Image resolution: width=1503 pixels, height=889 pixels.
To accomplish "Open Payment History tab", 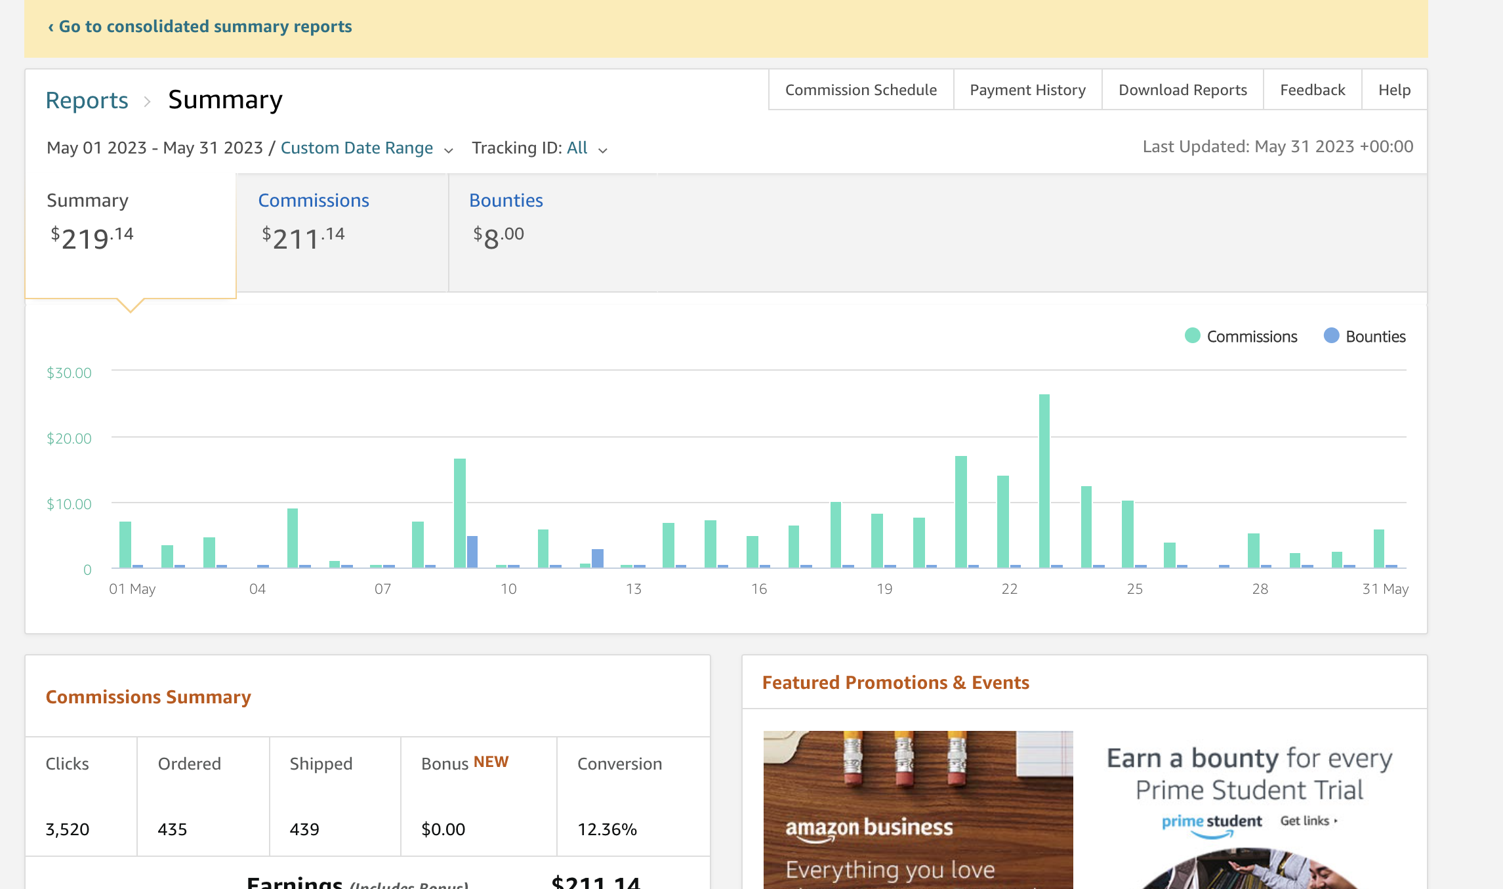I will pyautogui.click(x=1027, y=90).
